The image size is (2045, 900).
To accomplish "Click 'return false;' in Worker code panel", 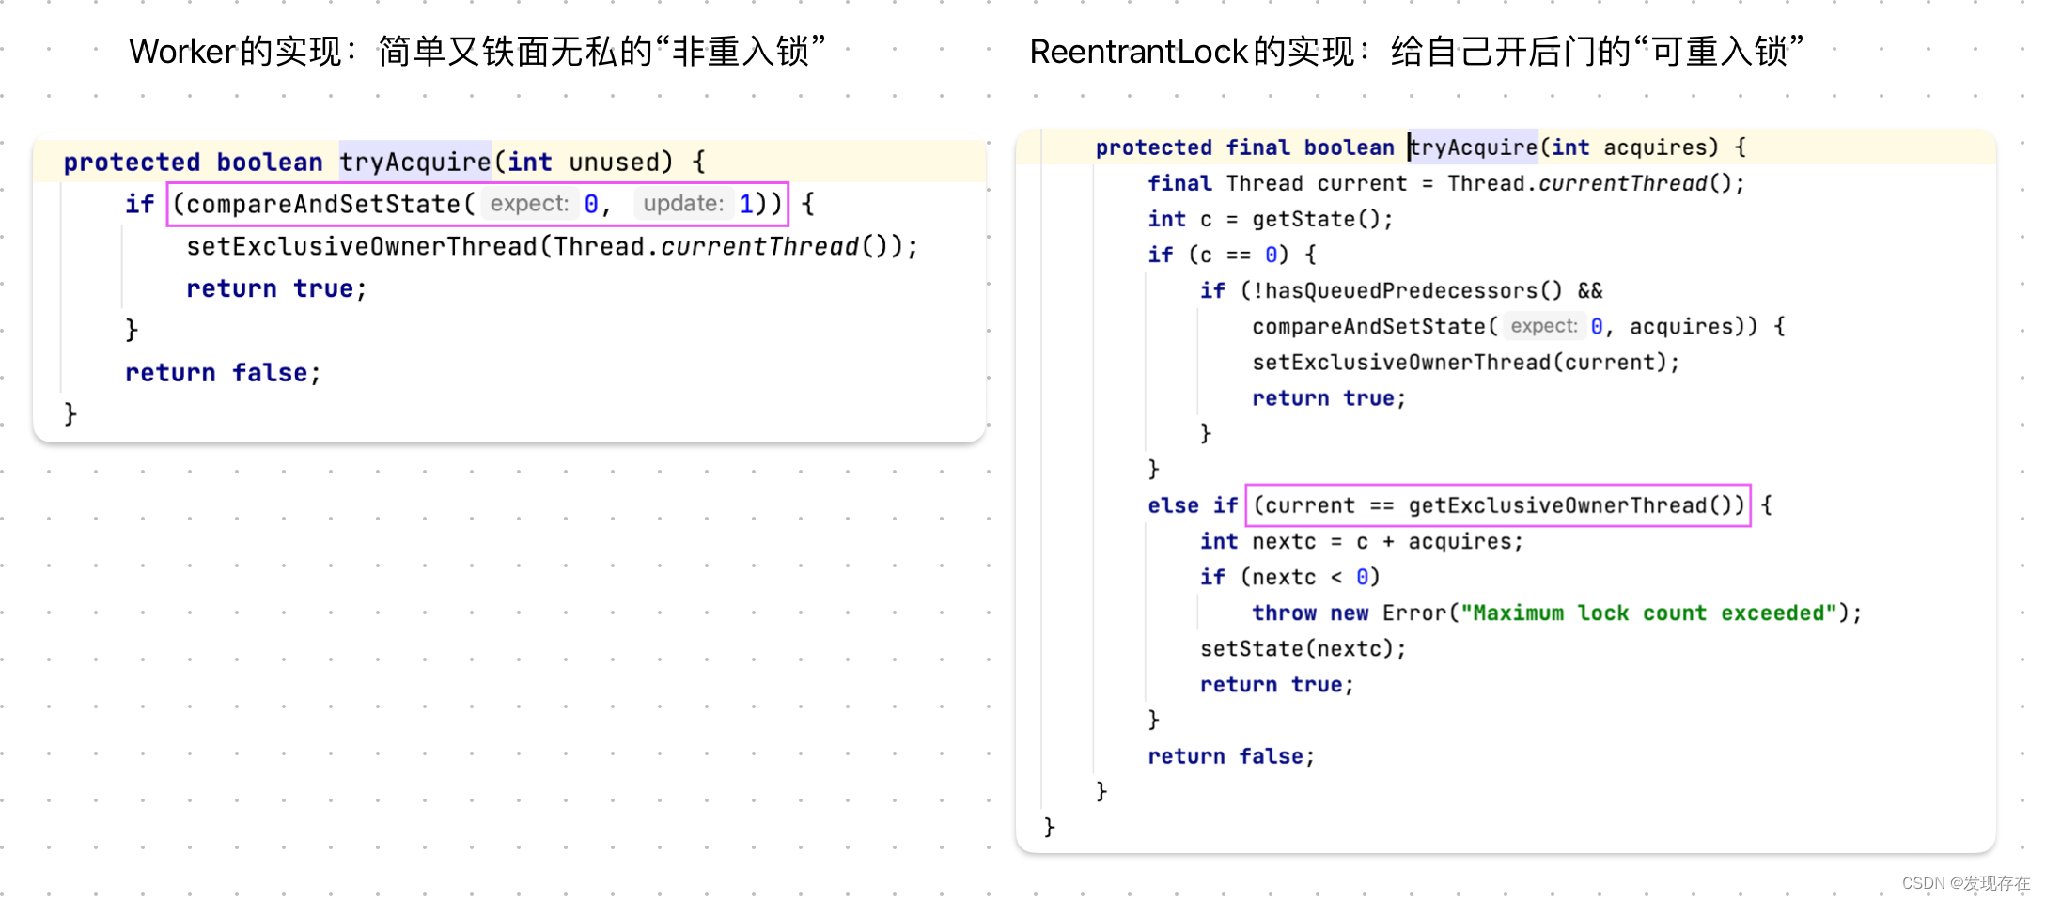I will coord(223,373).
